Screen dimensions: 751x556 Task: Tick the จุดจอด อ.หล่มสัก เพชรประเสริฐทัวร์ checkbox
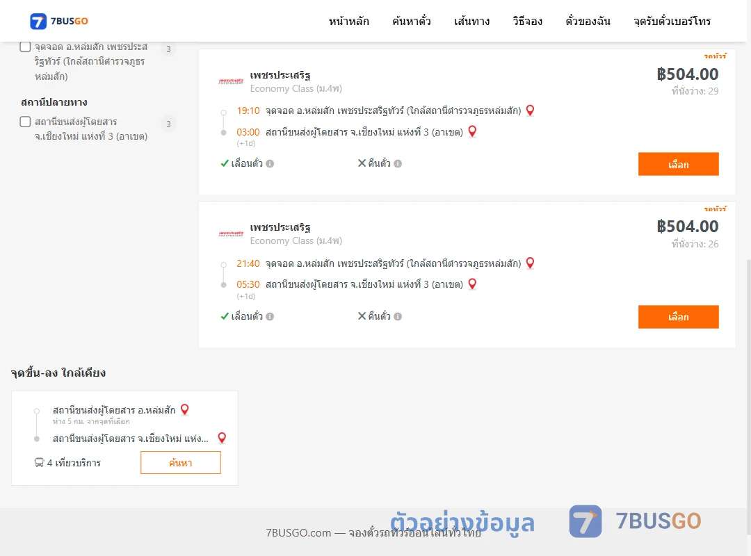pos(26,47)
